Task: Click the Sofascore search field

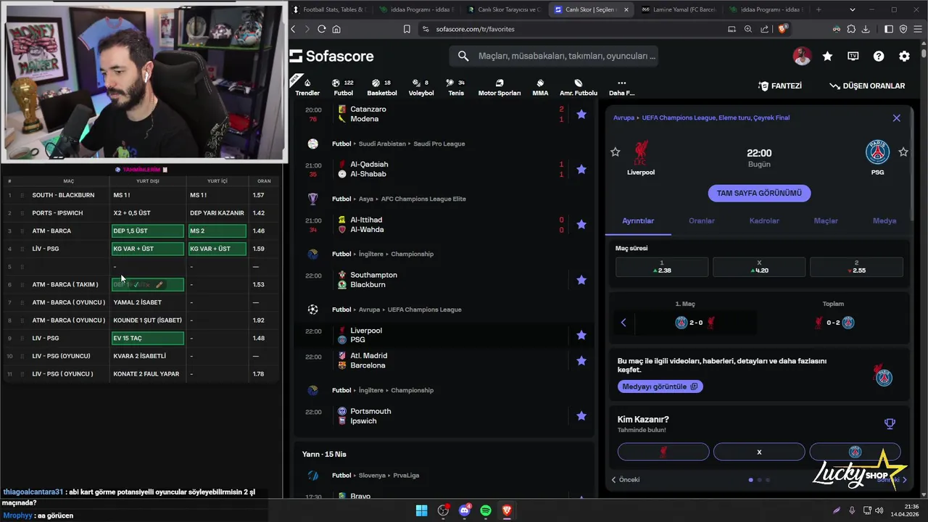Action: [554, 56]
